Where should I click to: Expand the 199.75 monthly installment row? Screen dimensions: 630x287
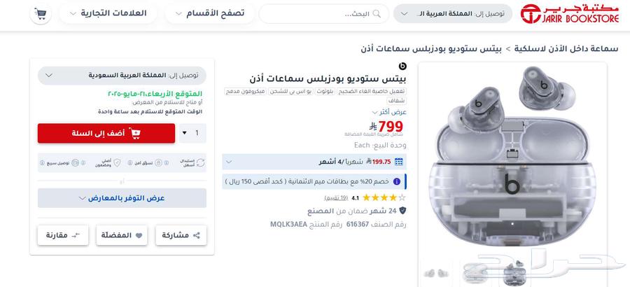click(x=314, y=162)
